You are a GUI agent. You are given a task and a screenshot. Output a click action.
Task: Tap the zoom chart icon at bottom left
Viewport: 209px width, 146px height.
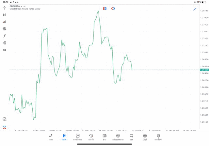pyautogui.click(x=5, y=119)
